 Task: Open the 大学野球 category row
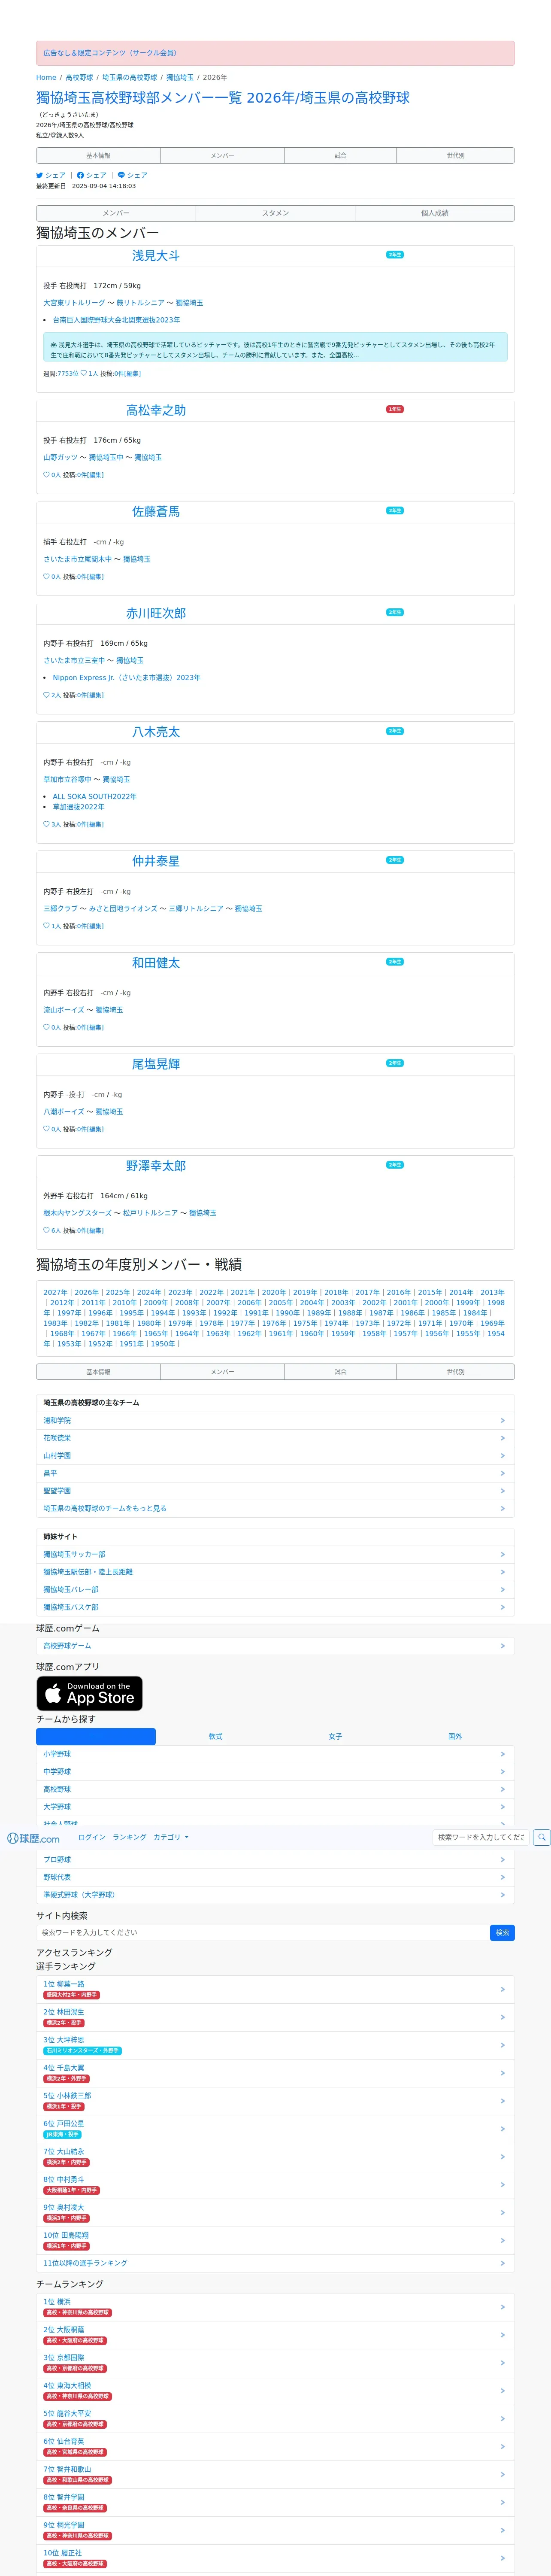point(275,1807)
